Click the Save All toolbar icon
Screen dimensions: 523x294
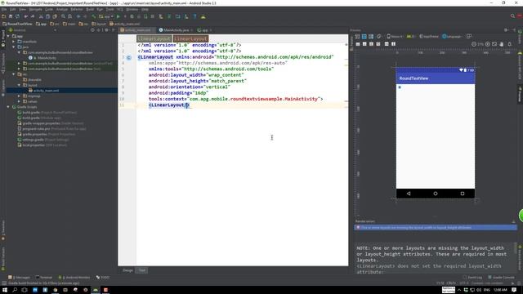click(x=11, y=16)
